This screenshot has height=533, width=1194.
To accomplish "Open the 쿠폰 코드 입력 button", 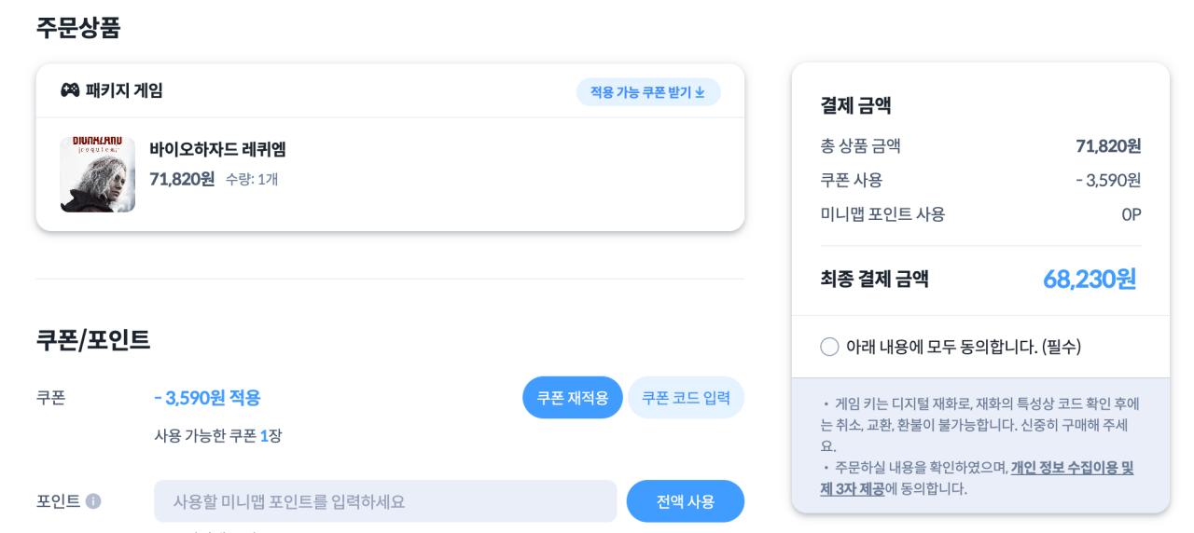I will click(686, 398).
